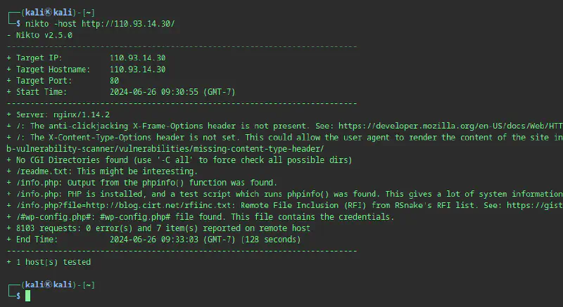563x307 pixels.
Task: Click the Target Hostname value
Action: pyautogui.click(x=137, y=70)
